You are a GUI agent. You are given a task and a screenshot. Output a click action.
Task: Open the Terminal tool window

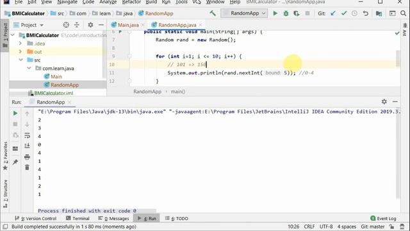(78, 218)
